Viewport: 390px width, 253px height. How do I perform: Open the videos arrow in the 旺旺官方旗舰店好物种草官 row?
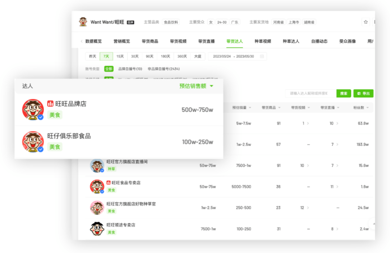tap(308, 208)
